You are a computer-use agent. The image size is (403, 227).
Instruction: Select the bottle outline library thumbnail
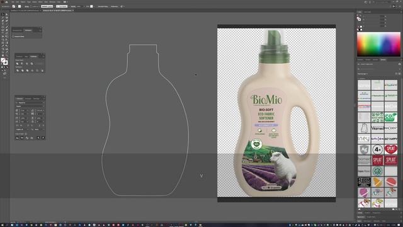[364, 127]
